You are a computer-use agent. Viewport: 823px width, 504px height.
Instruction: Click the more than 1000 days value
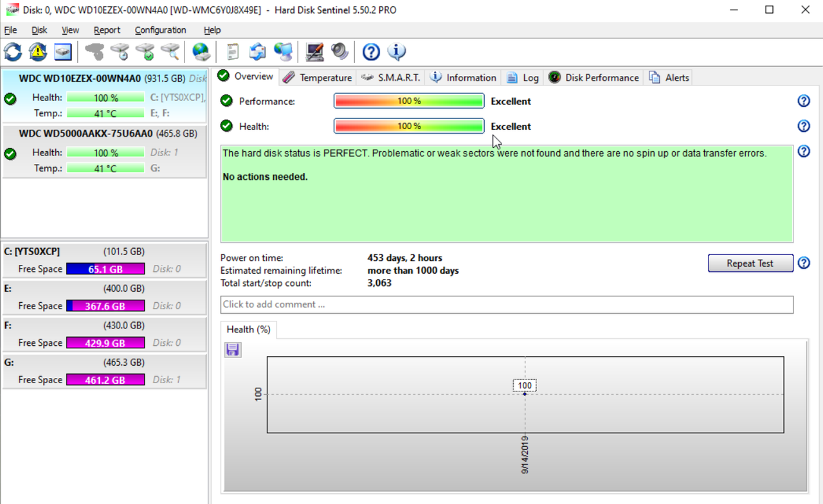(413, 271)
